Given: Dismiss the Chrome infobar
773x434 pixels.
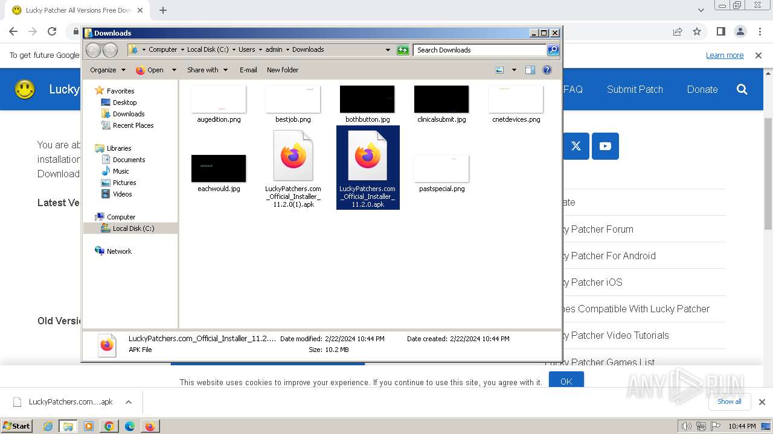Looking at the screenshot, I should point(759,55).
